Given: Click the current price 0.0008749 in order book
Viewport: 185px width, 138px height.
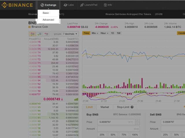Looking at the screenshot, I should pos(52,99).
